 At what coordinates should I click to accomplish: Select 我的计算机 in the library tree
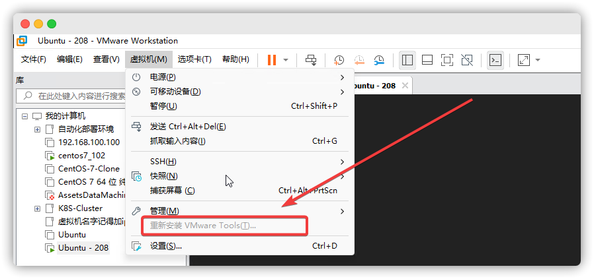[x=65, y=116]
